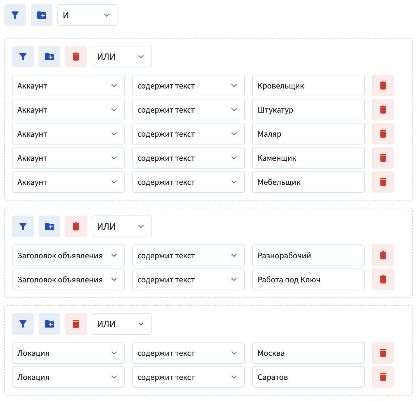This screenshot has height=401, width=417.
Task: Open the ИЛИ dropdown in the Локация group
Action: 121,324
